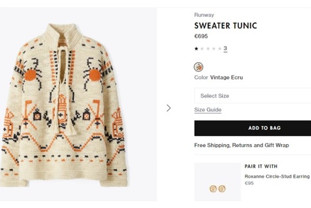Open the Size Guide link
This screenshot has height=208, width=311.
pos(208,110)
